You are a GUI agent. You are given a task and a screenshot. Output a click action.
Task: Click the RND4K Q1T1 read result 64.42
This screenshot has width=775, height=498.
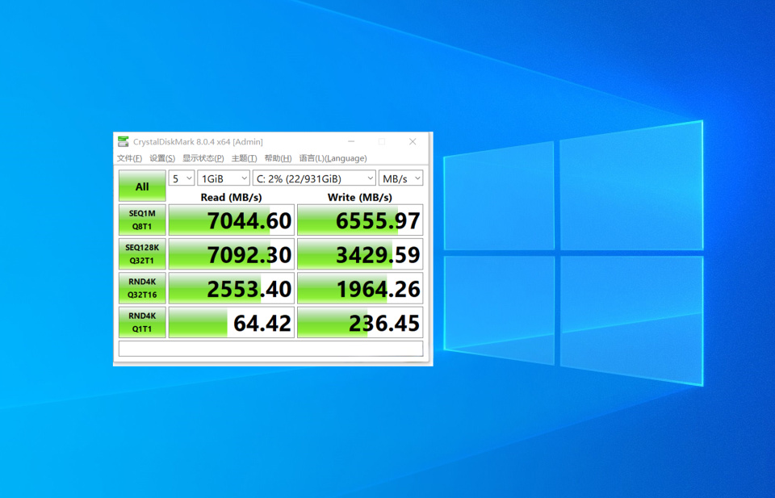click(x=232, y=322)
